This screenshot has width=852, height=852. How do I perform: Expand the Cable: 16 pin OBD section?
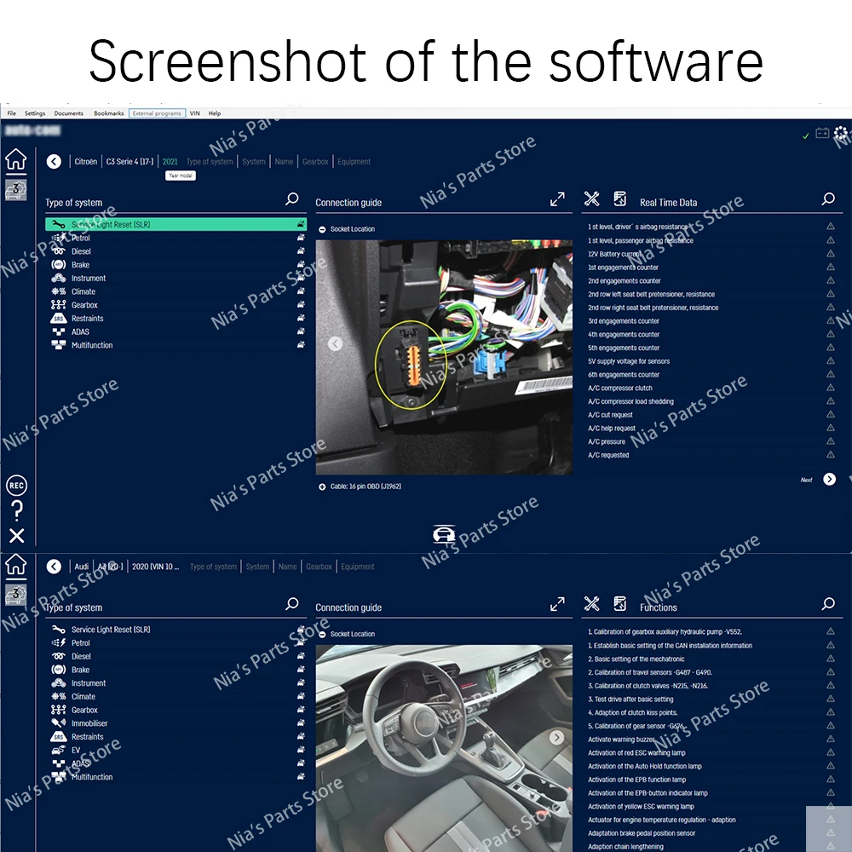click(x=322, y=486)
